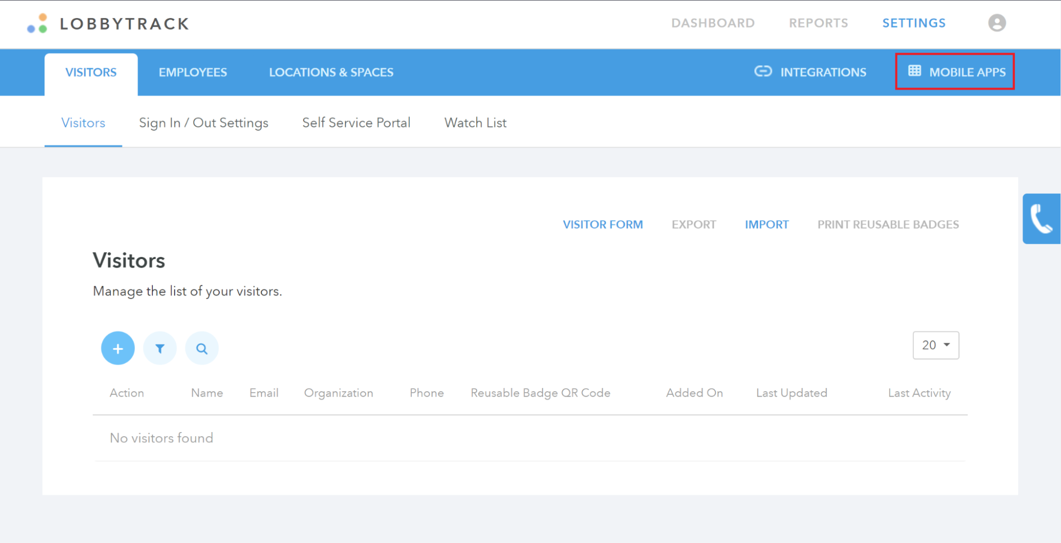Open the Mobile Apps section
The height and width of the screenshot is (543, 1061).
(x=955, y=72)
